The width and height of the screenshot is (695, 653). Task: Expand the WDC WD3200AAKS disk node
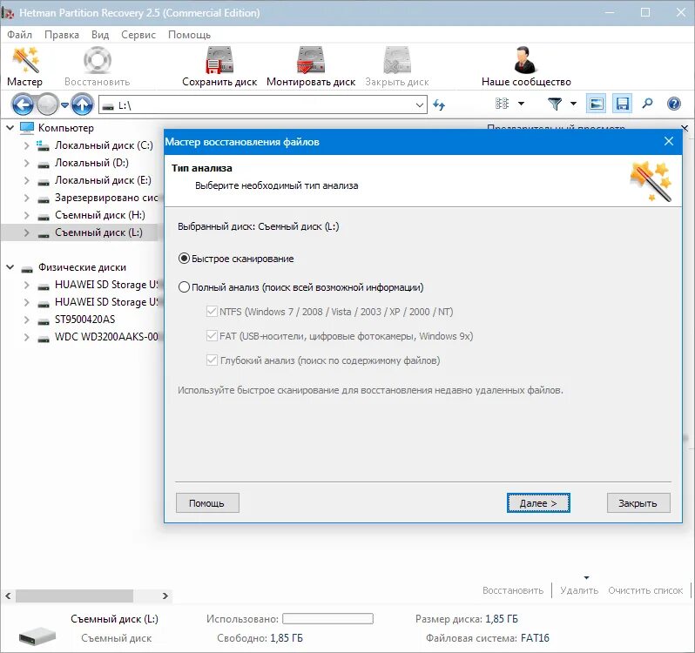(27, 337)
